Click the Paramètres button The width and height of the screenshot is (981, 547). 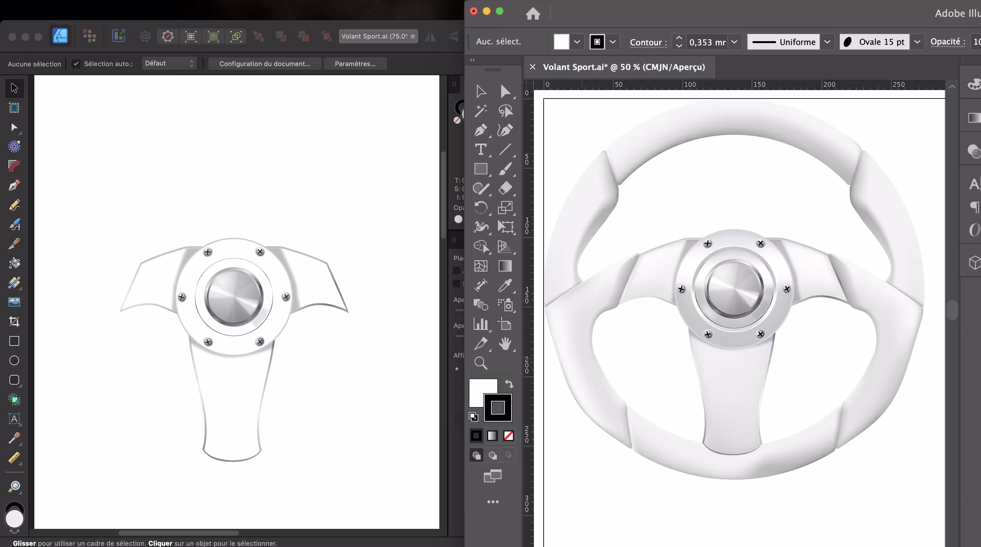point(355,64)
